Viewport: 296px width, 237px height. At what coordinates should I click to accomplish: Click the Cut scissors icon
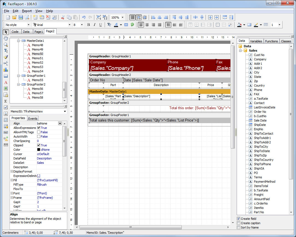[x=63, y=17]
